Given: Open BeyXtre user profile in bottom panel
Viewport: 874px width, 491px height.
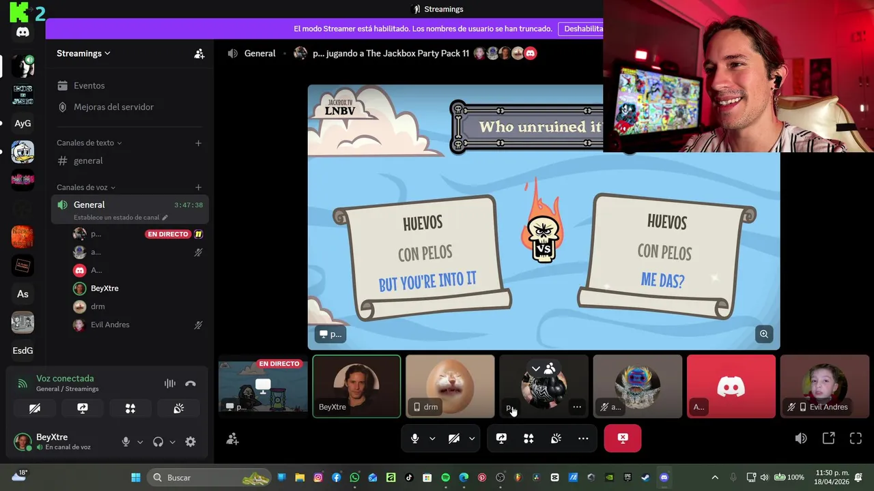Looking at the screenshot, I should (63, 442).
